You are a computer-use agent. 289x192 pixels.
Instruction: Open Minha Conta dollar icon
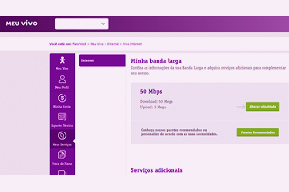(62, 98)
